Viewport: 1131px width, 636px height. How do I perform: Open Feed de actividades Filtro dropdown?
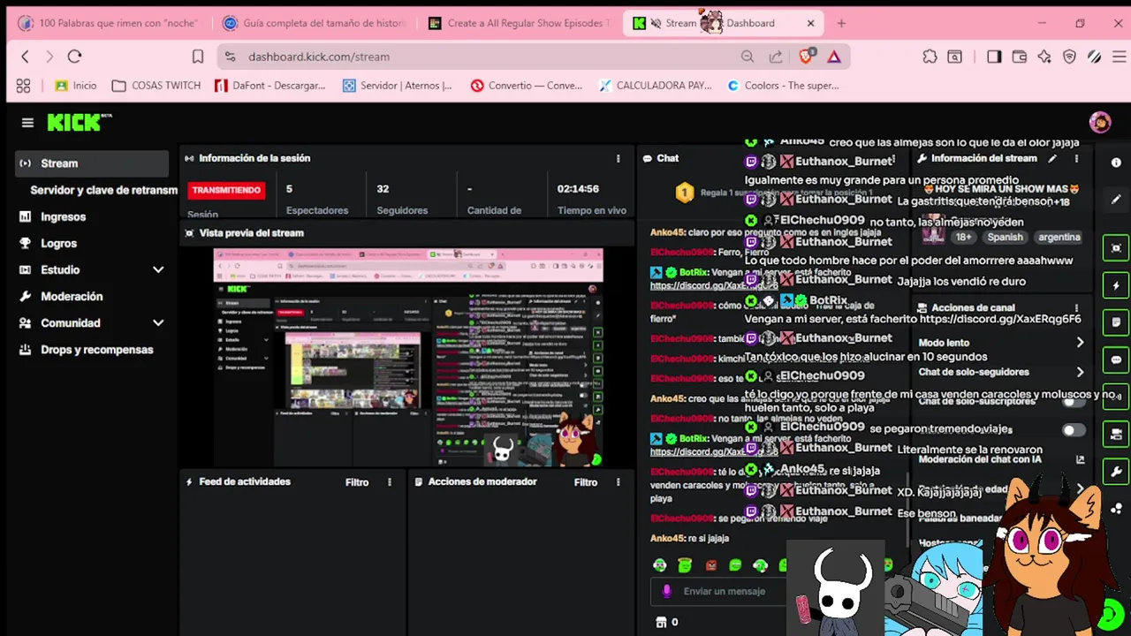point(357,482)
